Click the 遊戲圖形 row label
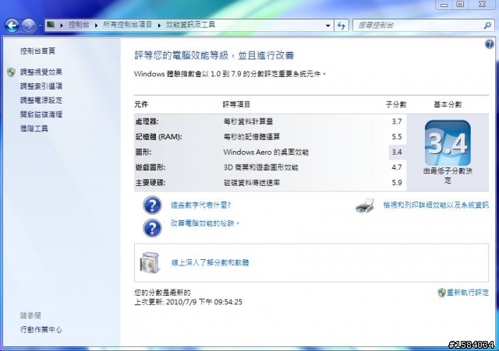499x351 pixels. [x=150, y=167]
